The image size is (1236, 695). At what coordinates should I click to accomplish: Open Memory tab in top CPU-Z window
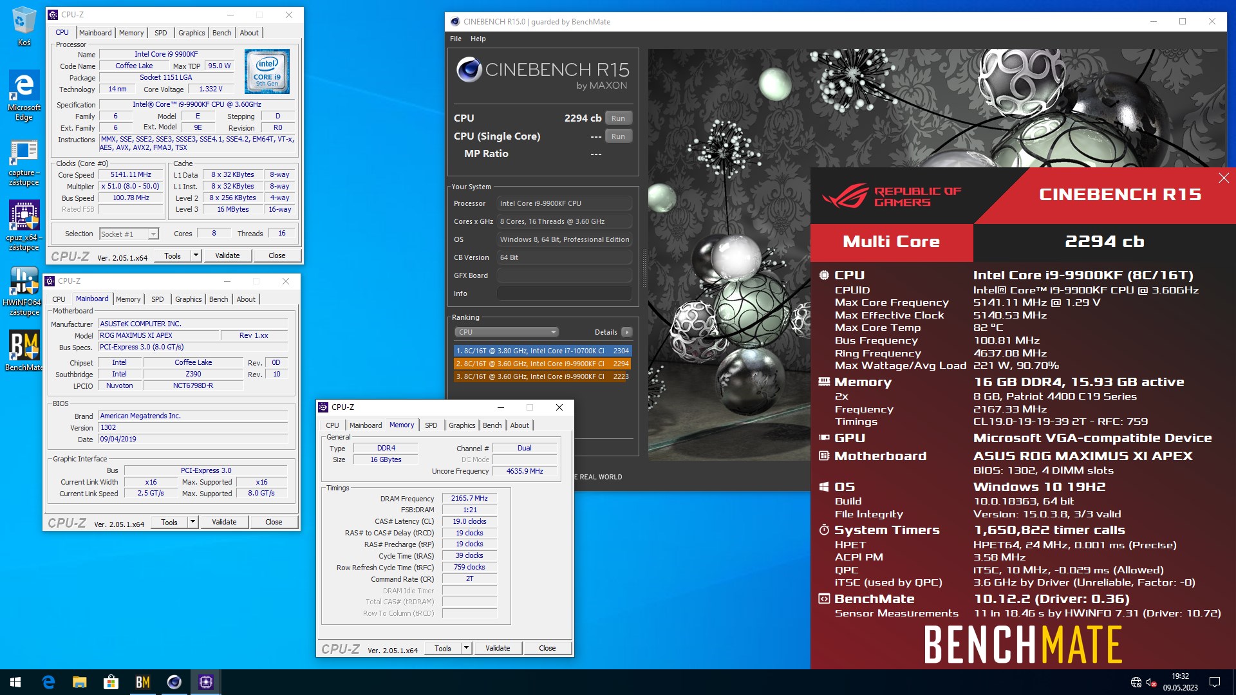pos(131,33)
